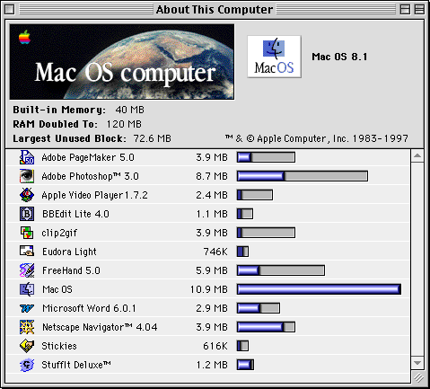430x389 pixels.
Task: Click the clip2gif memory bar
Action: tap(266, 233)
